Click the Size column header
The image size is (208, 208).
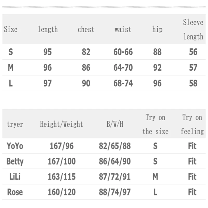tap(11, 29)
